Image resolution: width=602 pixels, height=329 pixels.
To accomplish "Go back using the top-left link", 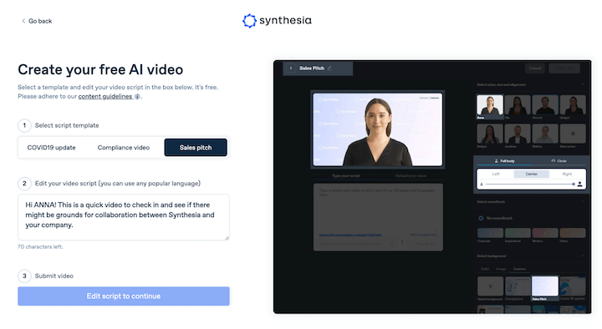I will coord(37,21).
